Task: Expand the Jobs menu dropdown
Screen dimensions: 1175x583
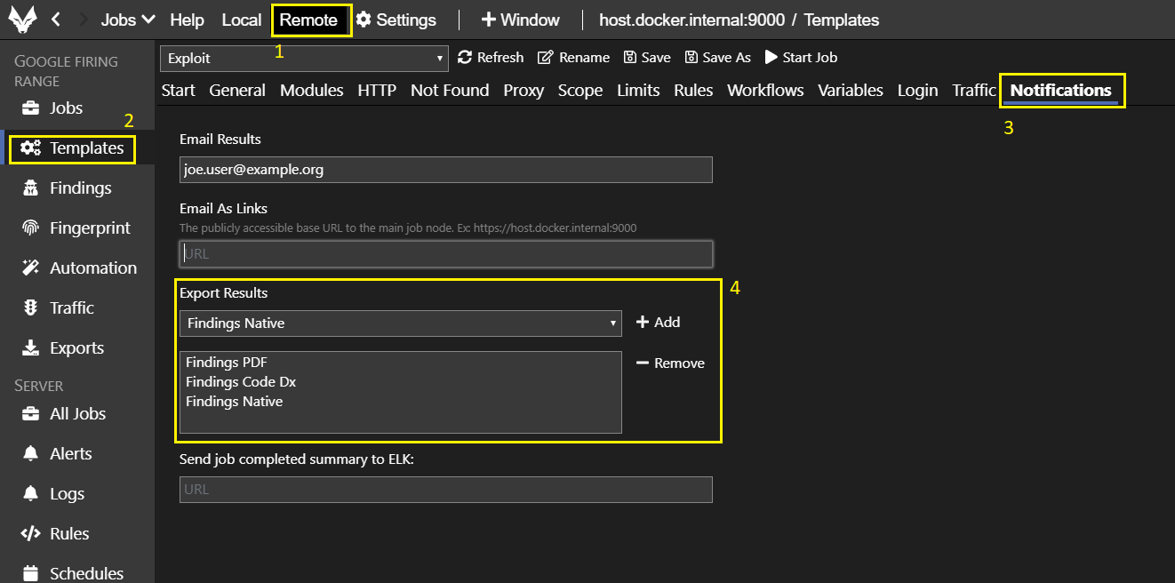Action: pos(128,20)
